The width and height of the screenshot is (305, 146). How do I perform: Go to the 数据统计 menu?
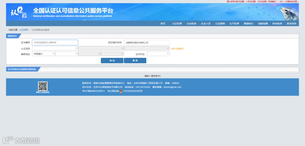pos(249,24)
